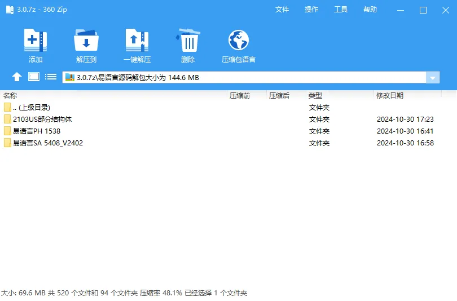
Task: Open the 压缩包语言 globe icon
Action: click(x=239, y=41)
